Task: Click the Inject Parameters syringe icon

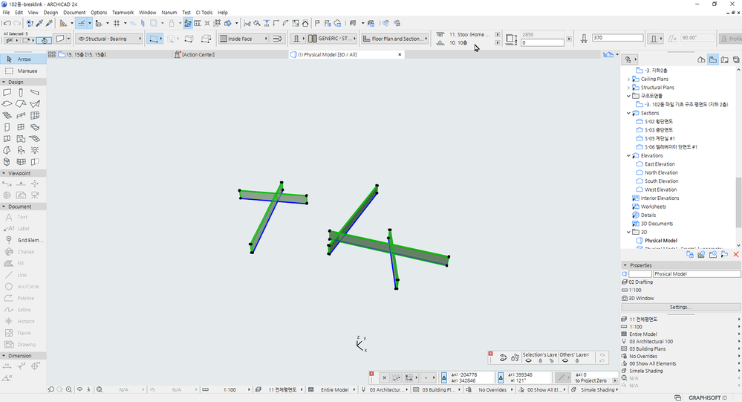Action: point(49,23)
